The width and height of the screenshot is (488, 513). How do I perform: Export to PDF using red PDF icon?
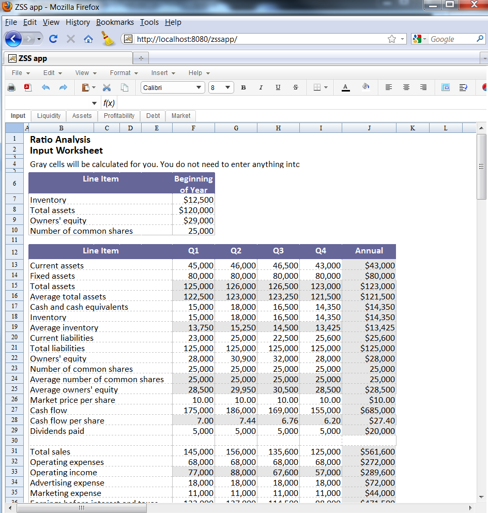[x=28, y=87]
